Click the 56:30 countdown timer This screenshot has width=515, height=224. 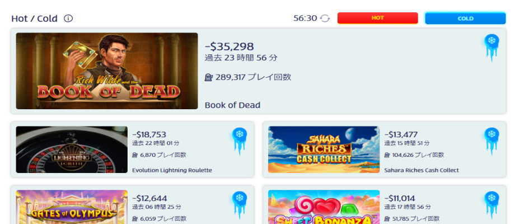(x=305, y=18)
